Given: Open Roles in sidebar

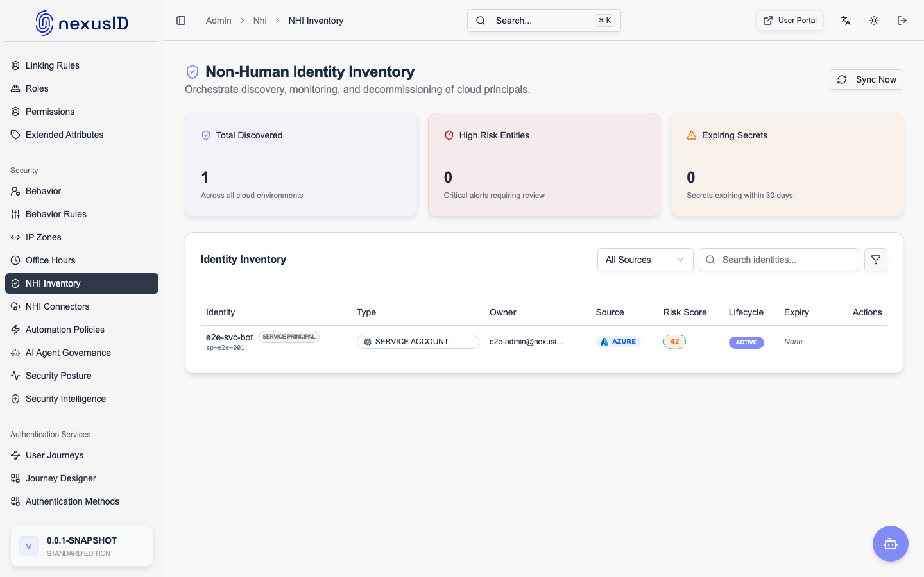Looking at the screenshot, I should pos(81,88).
